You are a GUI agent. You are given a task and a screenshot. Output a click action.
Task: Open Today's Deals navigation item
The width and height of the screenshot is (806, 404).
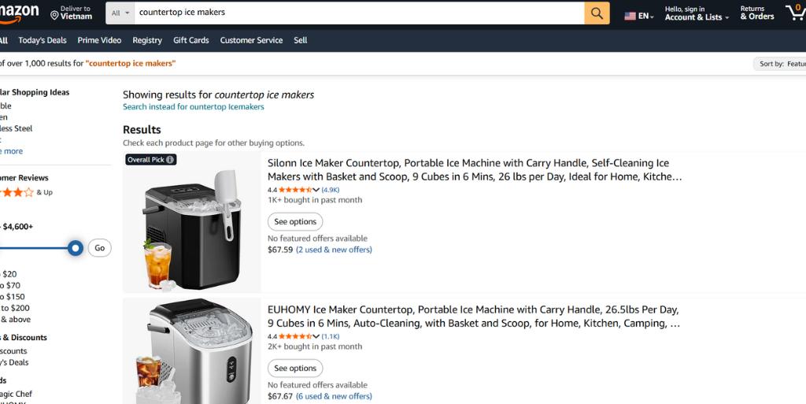[43, 40]
